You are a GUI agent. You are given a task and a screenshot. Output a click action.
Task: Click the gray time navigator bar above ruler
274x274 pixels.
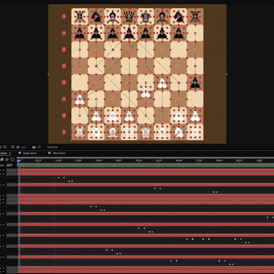tap(146, 158)
